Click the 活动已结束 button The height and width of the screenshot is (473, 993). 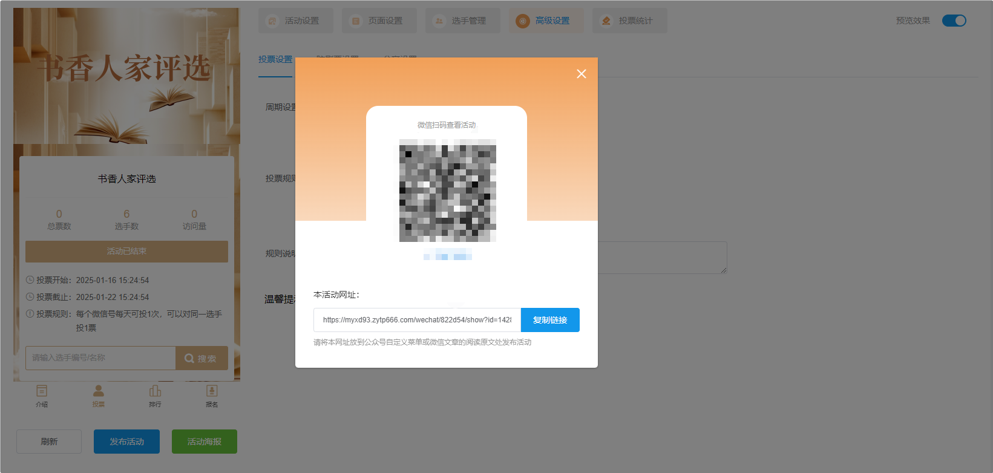point(126,252)
